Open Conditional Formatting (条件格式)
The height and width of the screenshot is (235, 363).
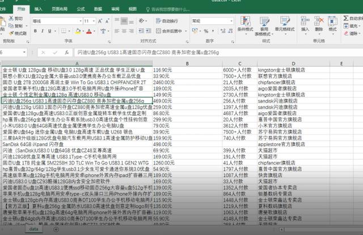pyautogui.click(x=245, y=26)
